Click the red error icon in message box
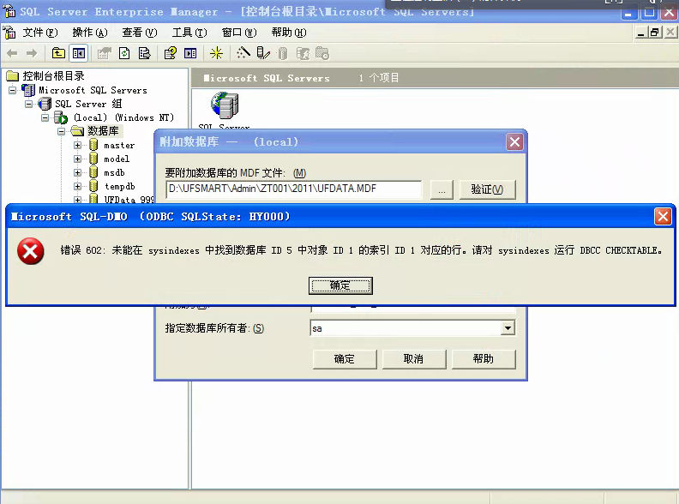 tap(30, 251)
